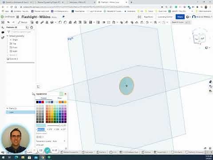Open the Linear pattern dropdown arrow
This screenshot has width=213, height=160.
pyautogui.click(x=94, y=22)
